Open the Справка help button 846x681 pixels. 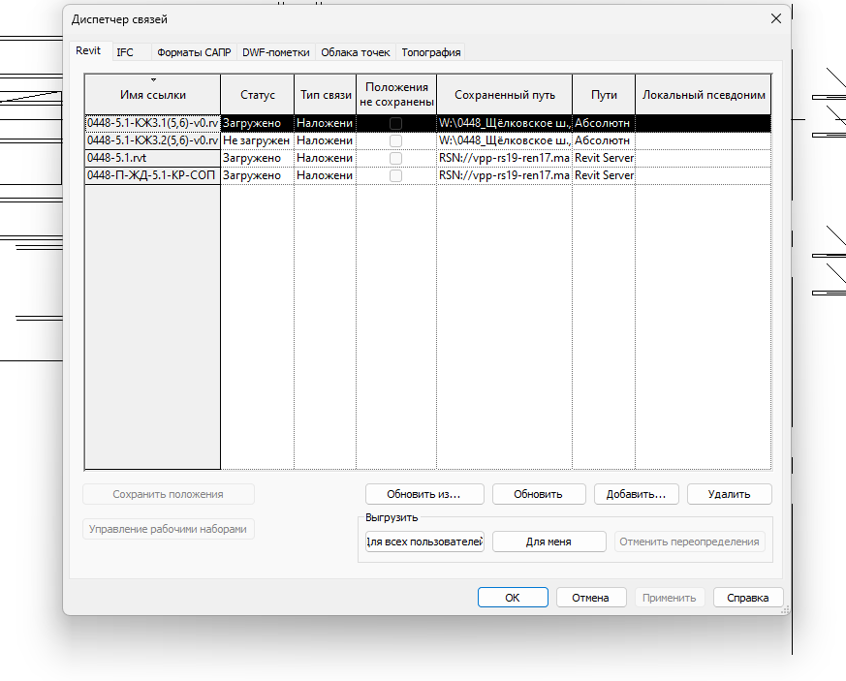pyautogui.click(x=748, y=598)
